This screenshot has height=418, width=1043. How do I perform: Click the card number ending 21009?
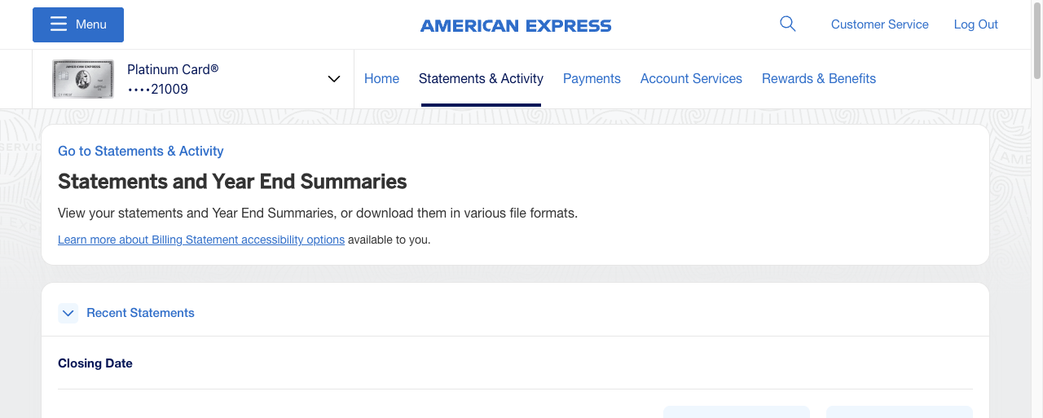[157, 89]
